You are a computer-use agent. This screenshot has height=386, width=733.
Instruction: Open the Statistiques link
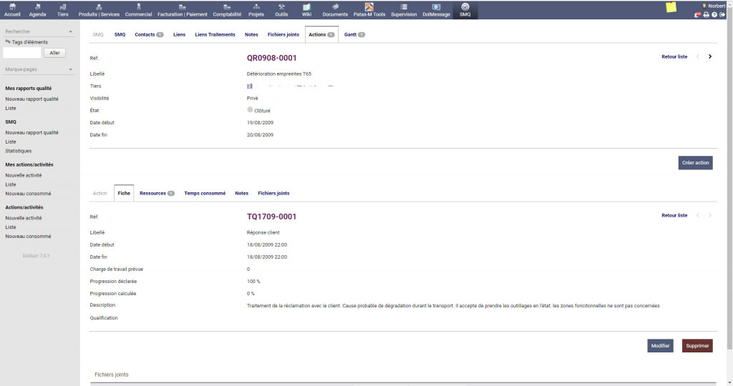pos(18,152)
